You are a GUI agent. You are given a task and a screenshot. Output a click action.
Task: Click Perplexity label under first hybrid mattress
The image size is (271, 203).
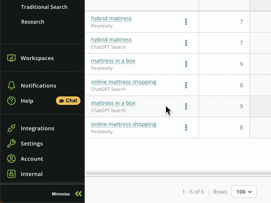pos(102,26)
